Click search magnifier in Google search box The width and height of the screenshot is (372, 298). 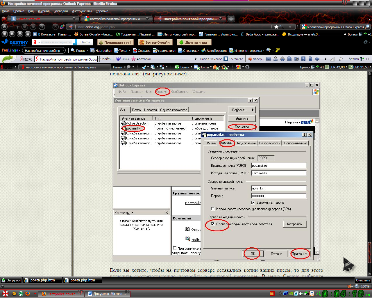[367, 27]
